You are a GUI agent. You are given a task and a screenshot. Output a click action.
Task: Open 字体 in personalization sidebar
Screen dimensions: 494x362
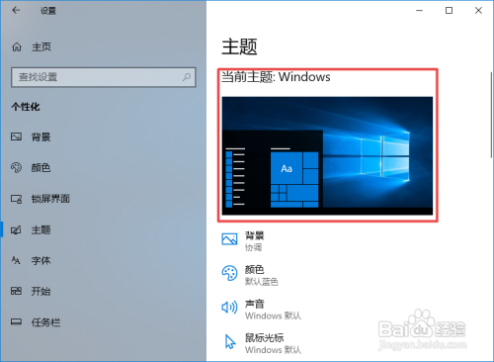tap(41, 260)
